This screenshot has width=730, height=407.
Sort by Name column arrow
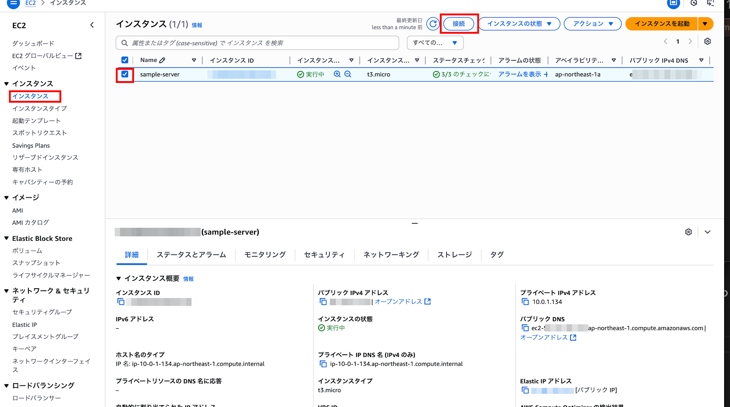[194, 60]
